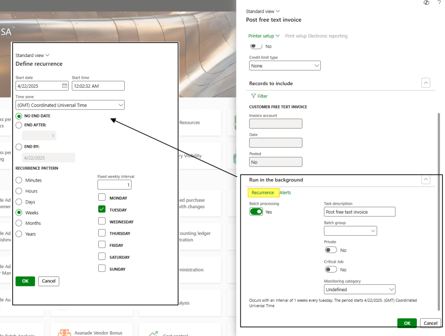
Task: Check the Friday checkbox
Action: click(102, 245)
